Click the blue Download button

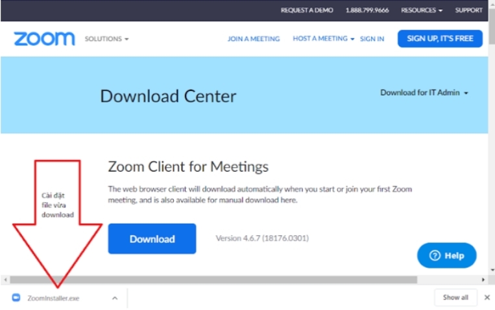[x=152, y=239]
